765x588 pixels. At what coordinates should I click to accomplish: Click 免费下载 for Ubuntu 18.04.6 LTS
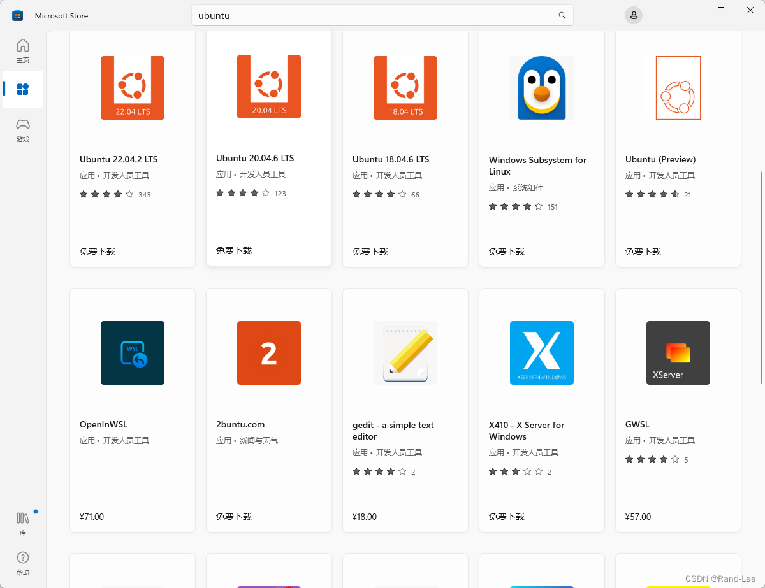370,251
